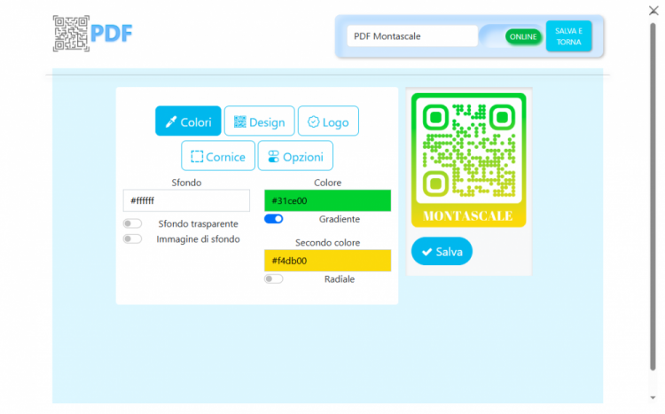This screenshot has height=414, width=665.
Task: Enable Immagine di sfondo toggle
Action: click(x=132, y=238)
